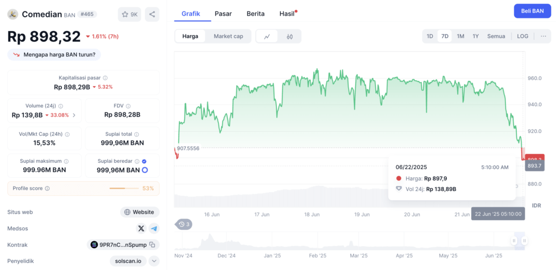Open the Telegram social link
Screen dimensions: 556x270
[x=154, y=228]
